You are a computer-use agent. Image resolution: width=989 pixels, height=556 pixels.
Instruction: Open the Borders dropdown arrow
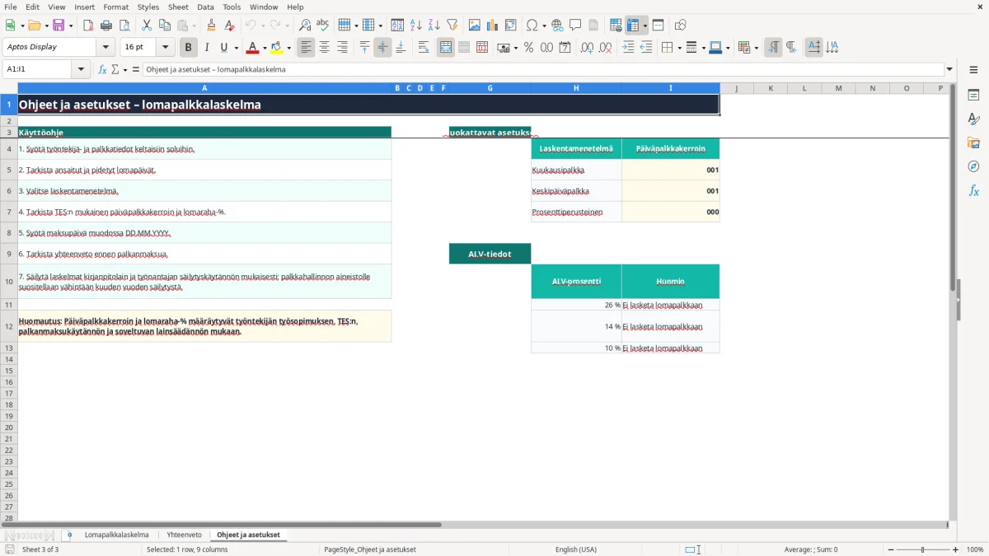point(678,48)
